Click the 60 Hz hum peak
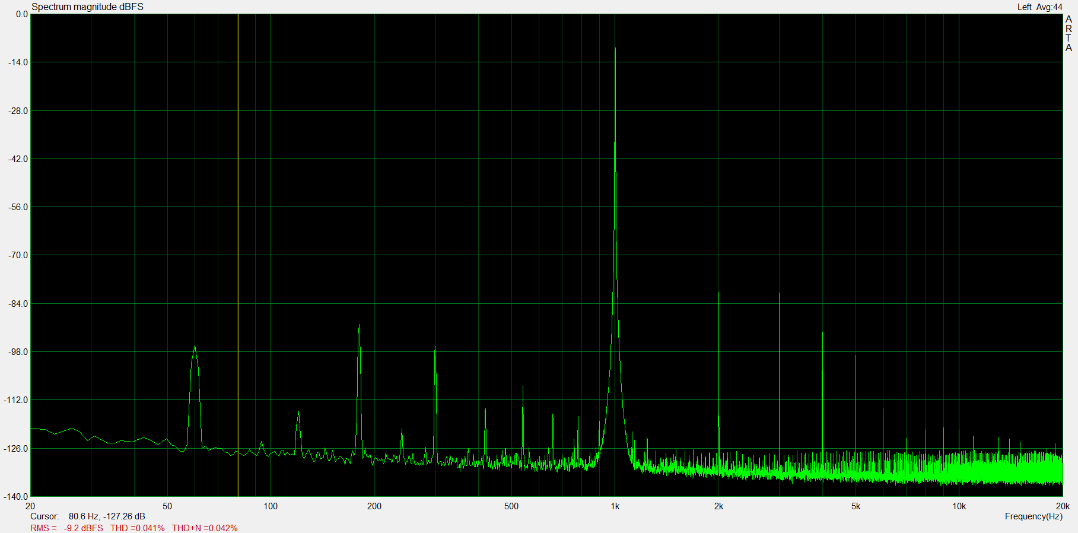 195,347
